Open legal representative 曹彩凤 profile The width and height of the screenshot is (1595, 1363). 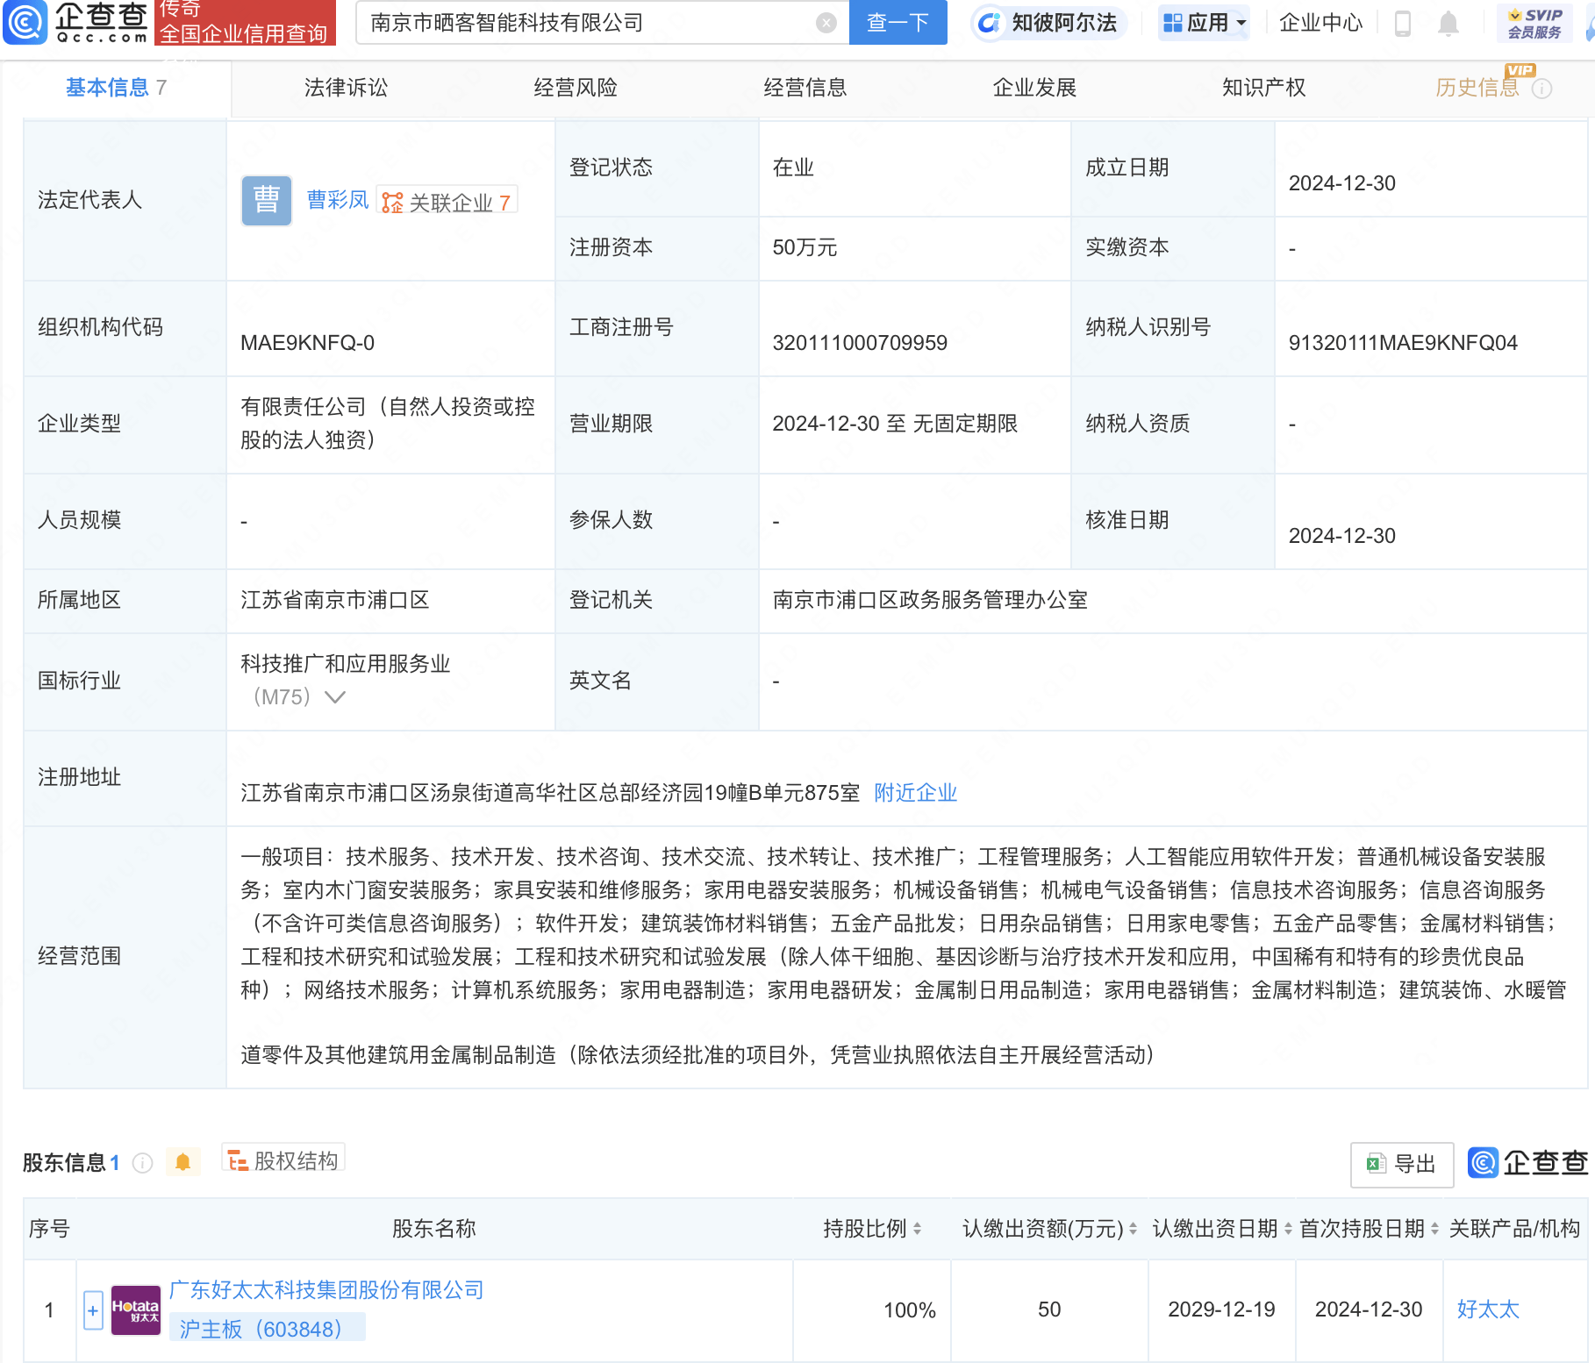pyautogui.click(x=338, y=200)
